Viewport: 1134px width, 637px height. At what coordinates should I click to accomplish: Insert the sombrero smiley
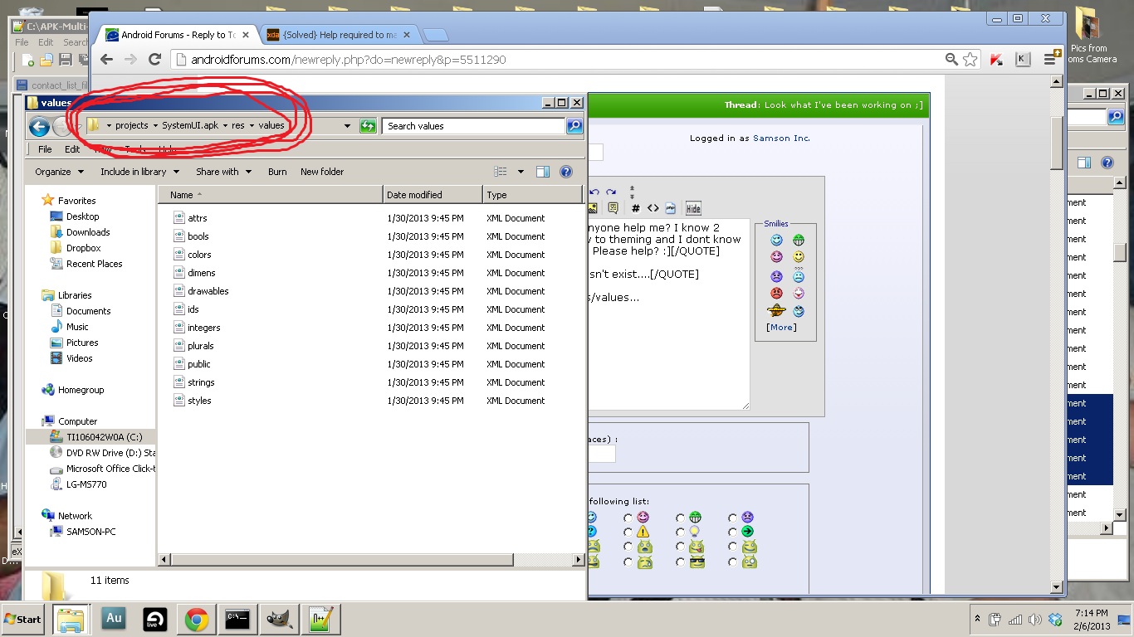[x=776, y=311]
